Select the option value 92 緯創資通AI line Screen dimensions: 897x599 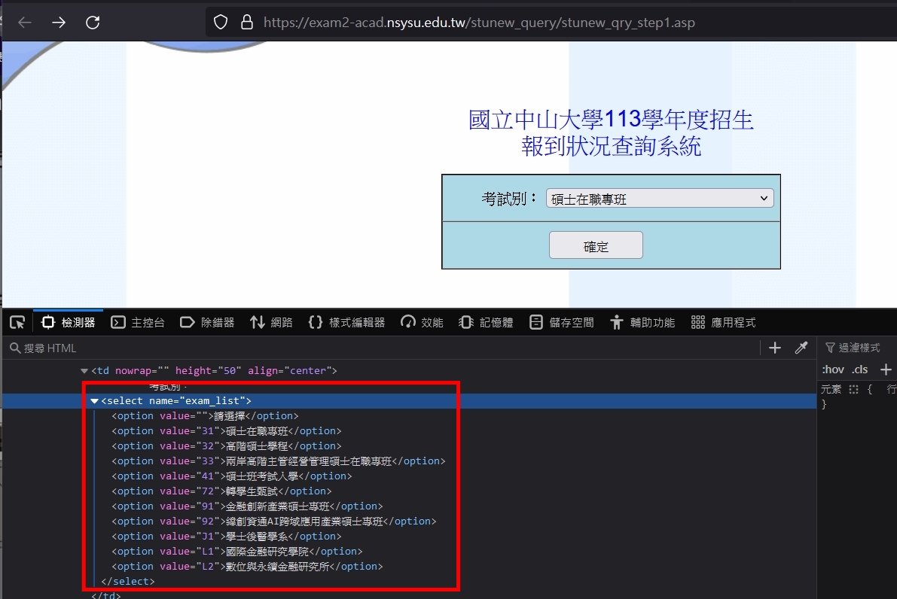(x=274, y=521)
